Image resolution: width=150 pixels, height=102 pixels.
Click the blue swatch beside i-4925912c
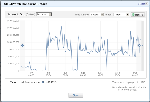click(43, 82)
